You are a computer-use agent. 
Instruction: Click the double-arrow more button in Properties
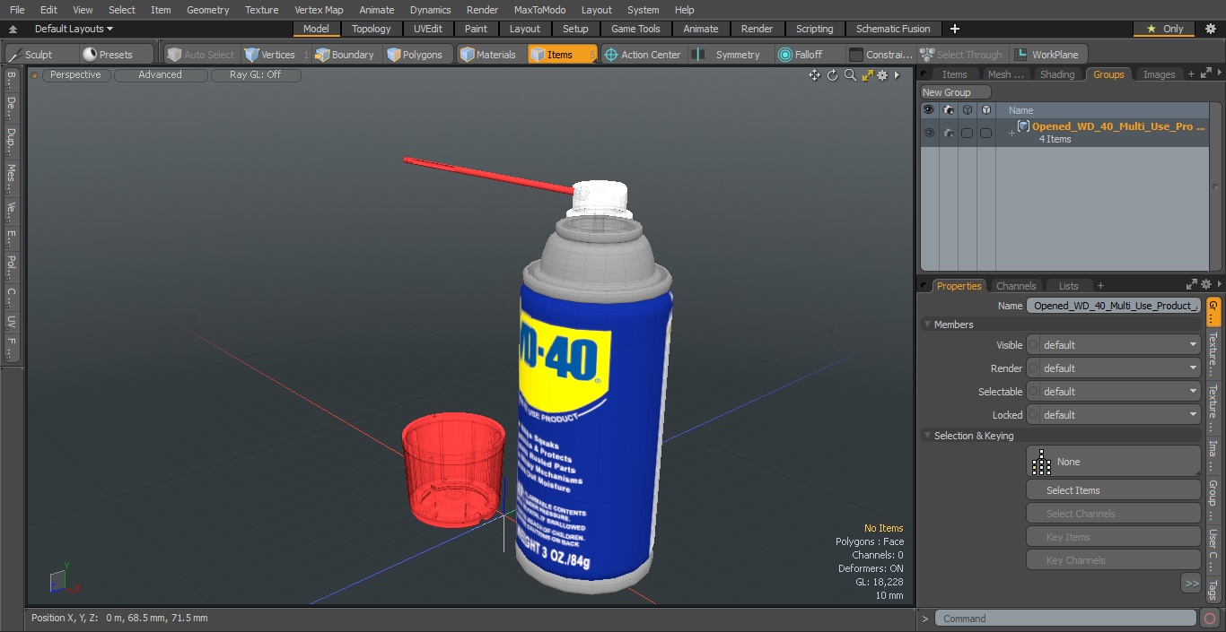click(1191, 584)
